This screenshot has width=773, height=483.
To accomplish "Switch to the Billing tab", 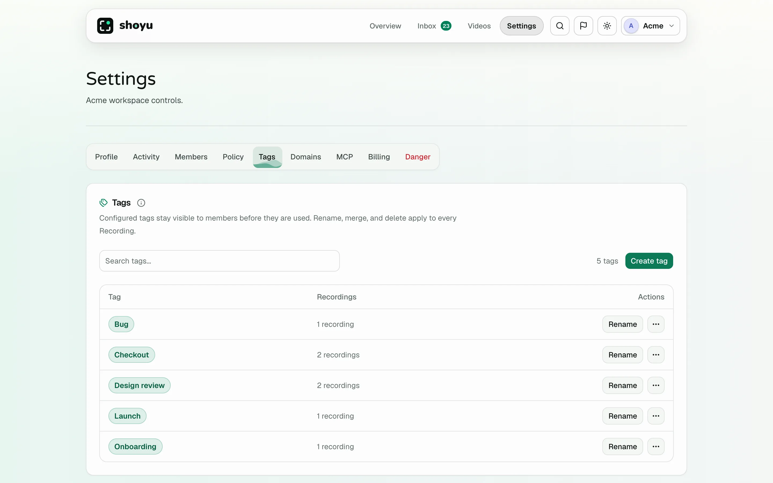I will click(x=379, y=157).
